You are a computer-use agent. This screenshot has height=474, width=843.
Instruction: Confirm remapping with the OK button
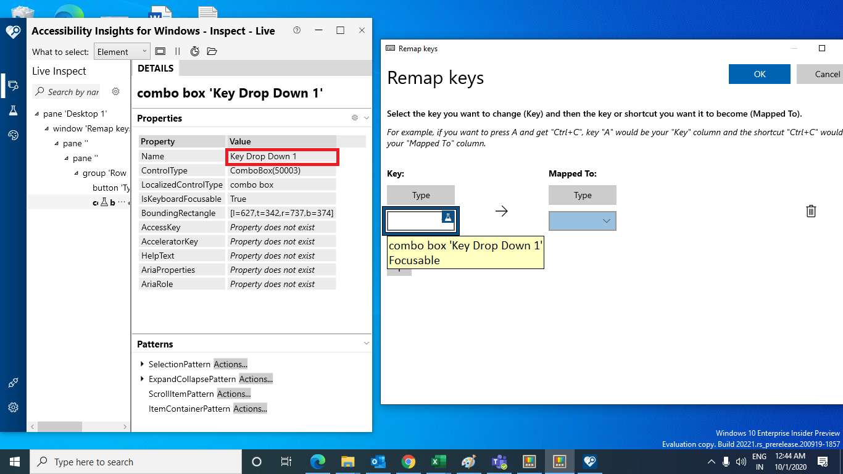759,73
